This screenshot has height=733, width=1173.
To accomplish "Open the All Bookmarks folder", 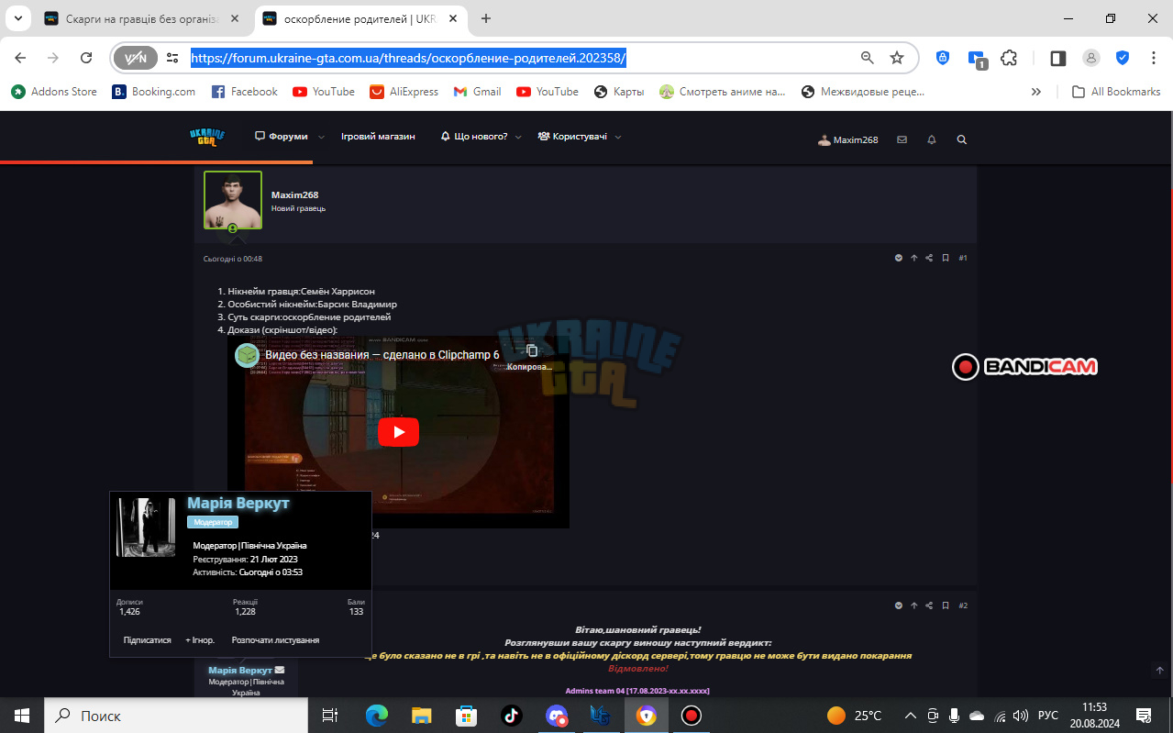I will [1116, 92].
